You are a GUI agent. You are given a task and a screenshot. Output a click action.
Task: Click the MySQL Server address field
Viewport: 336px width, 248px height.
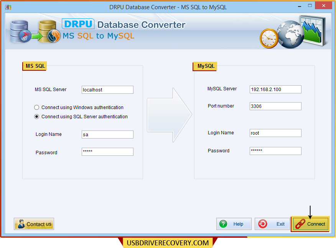[x=275, y=90]
